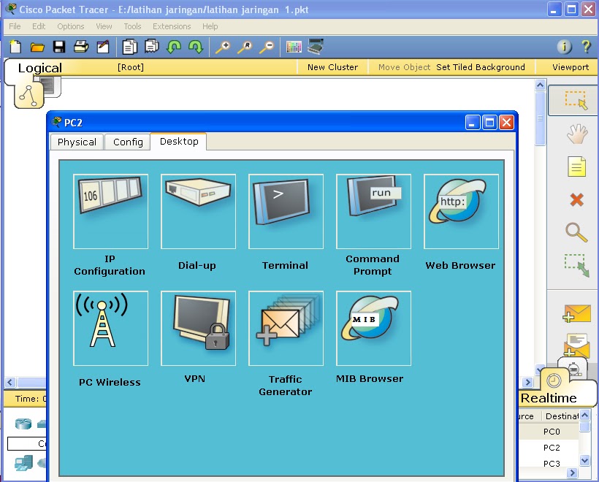Click the Move Object button
This screenshot has width=599, height=482.
click(x=404, y=67)
